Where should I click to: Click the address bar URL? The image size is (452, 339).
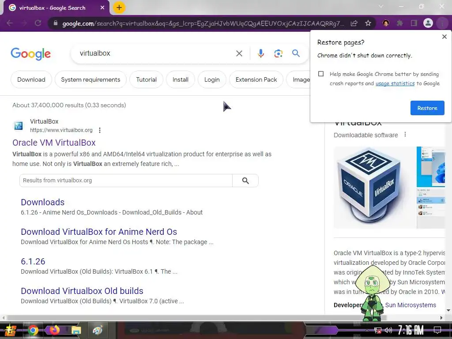203,23
